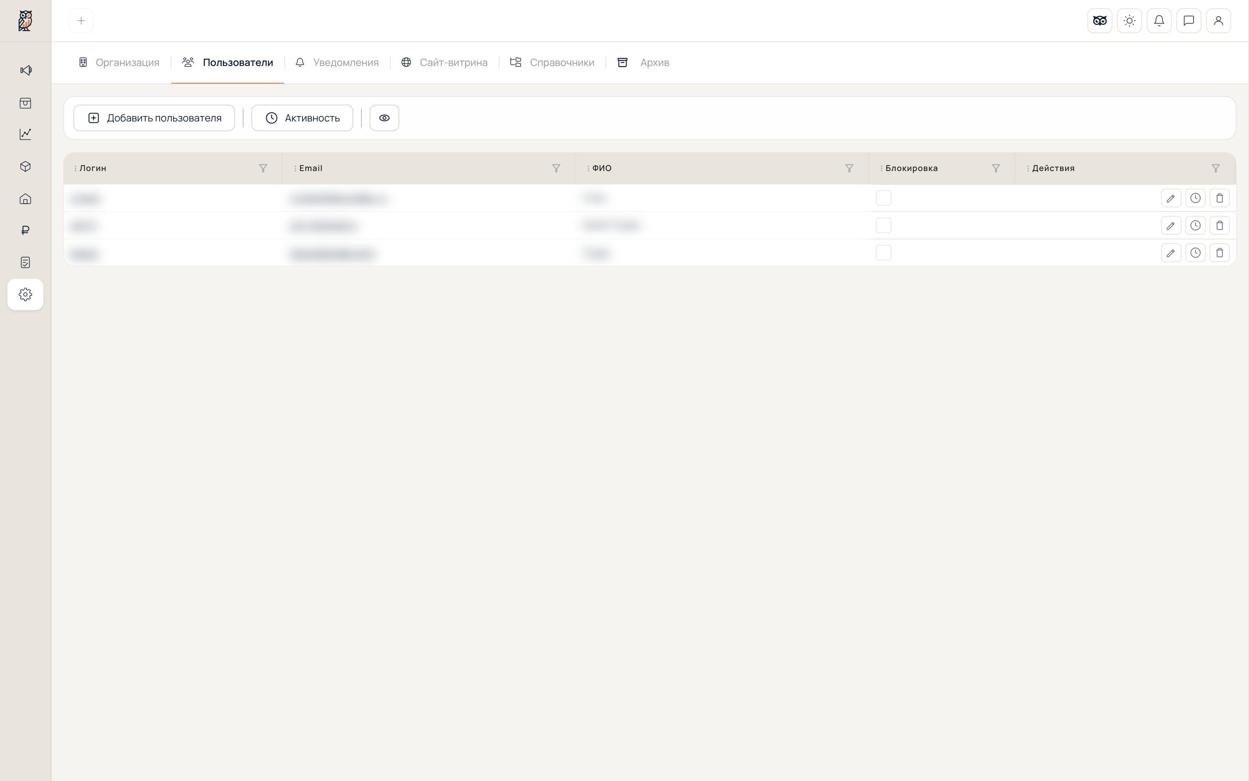Viewport: 1249px width, 781px height.
Task: Open the analytics chart sidebar icon
Action: pos(26,134)
